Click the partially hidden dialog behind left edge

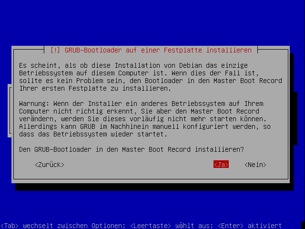[x=10, y=111]
